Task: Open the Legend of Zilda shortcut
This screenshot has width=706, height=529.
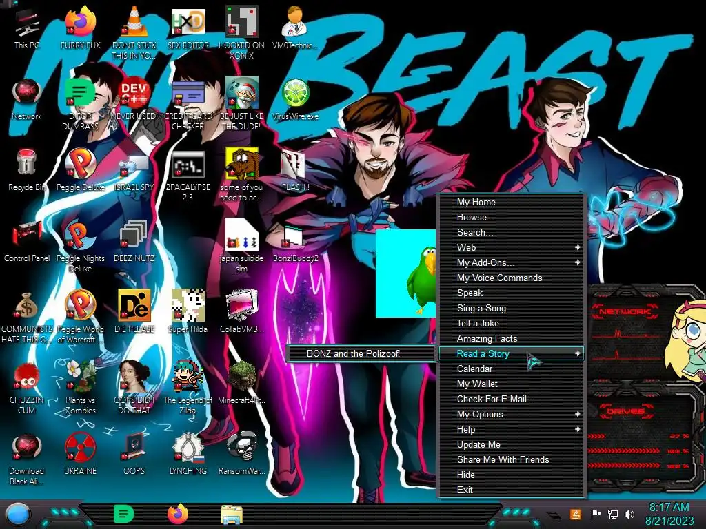Action: tap(188, 388)
